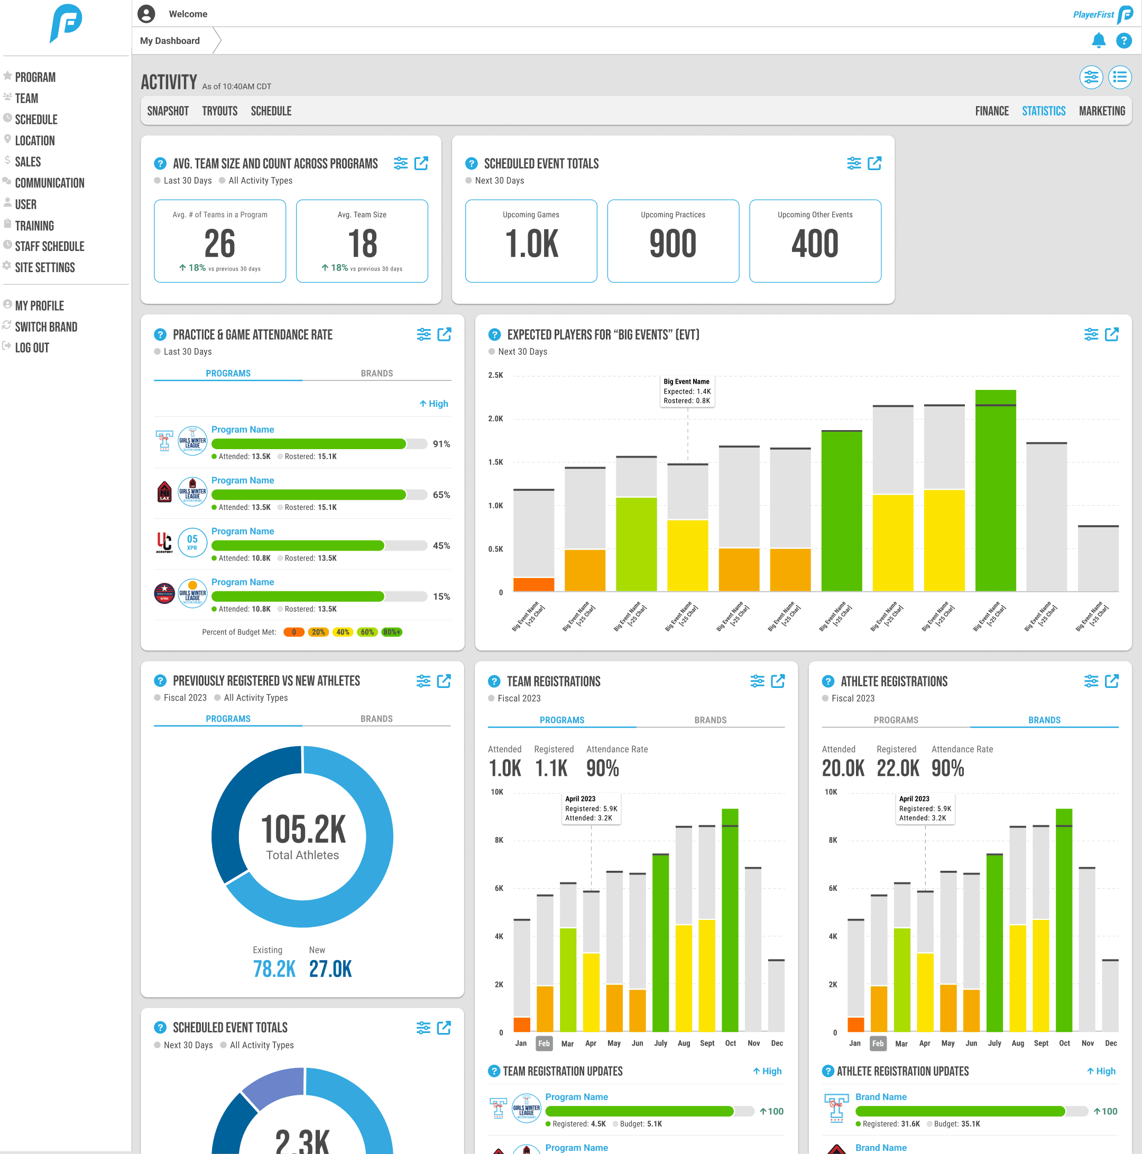Select Brands tab in Team Registrations
This screenshot has width=1142, height=1154.
click(x=710, y=720)
